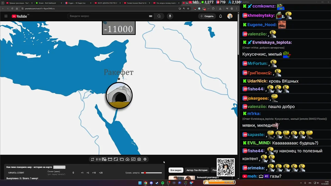Click НАЧАТЬ СПЛИТ button

16,173
